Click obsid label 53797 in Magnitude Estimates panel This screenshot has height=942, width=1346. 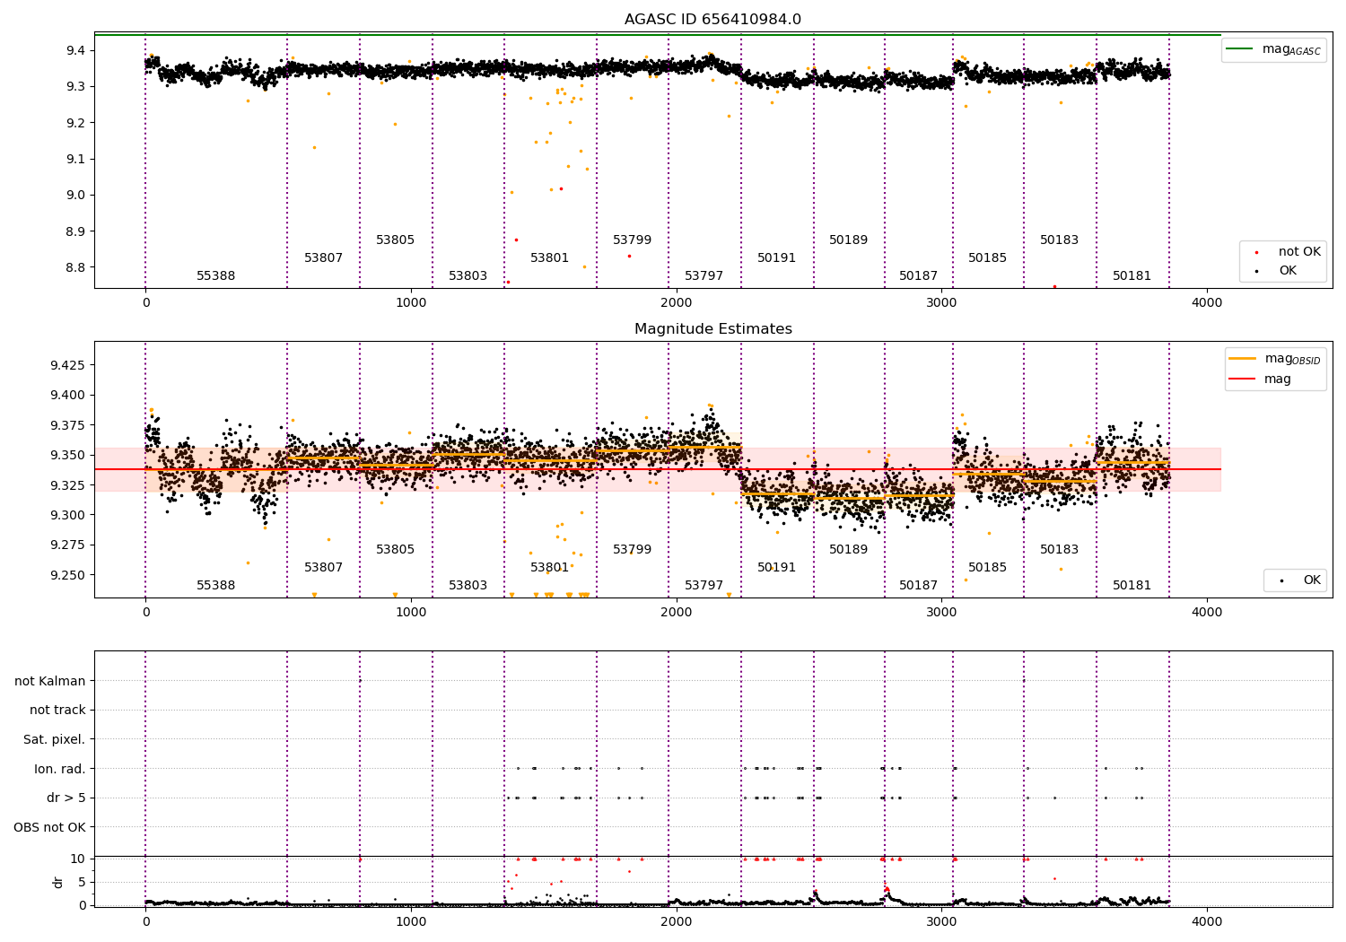704,586
